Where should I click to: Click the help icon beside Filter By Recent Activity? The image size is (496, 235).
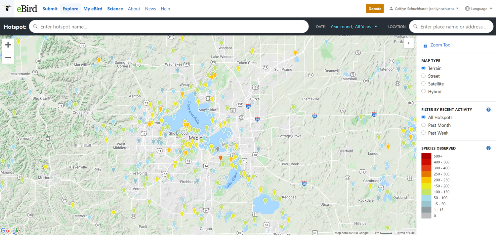pyautogui.click(x=488, y=109)
